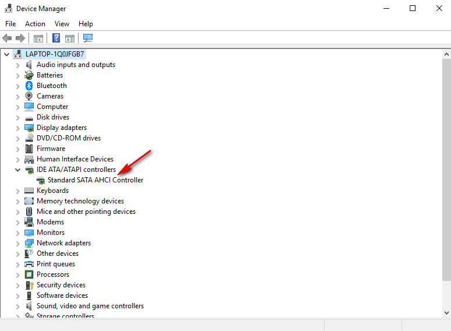This screenshot has width=451, height=331.
Task: Expand the Audio inputs and outputs node
Action: 17,65
